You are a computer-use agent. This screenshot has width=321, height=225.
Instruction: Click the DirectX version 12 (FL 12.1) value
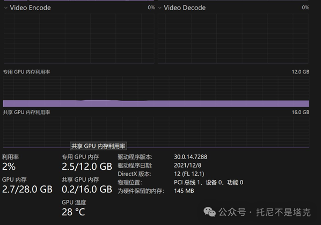(x=189, y=174)
